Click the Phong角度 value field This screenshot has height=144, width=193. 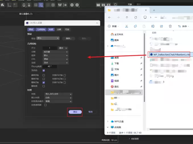coord(50,66)
